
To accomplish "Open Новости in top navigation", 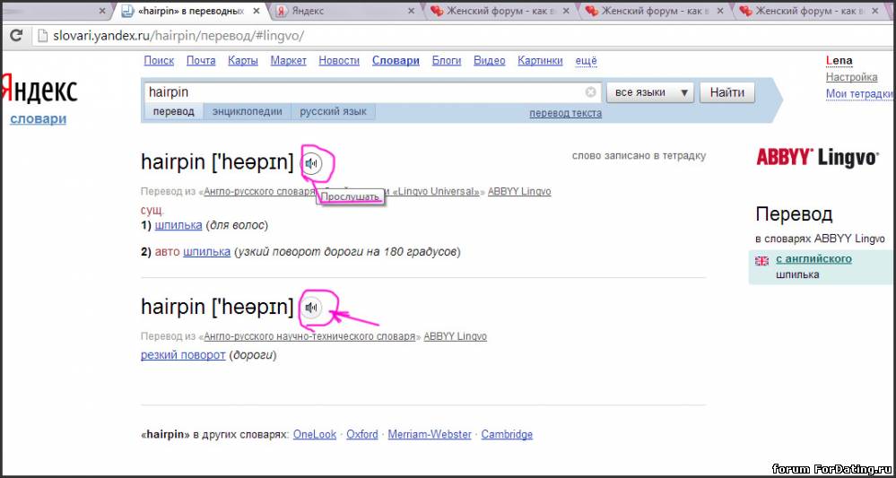I will [x=339, y=61].
